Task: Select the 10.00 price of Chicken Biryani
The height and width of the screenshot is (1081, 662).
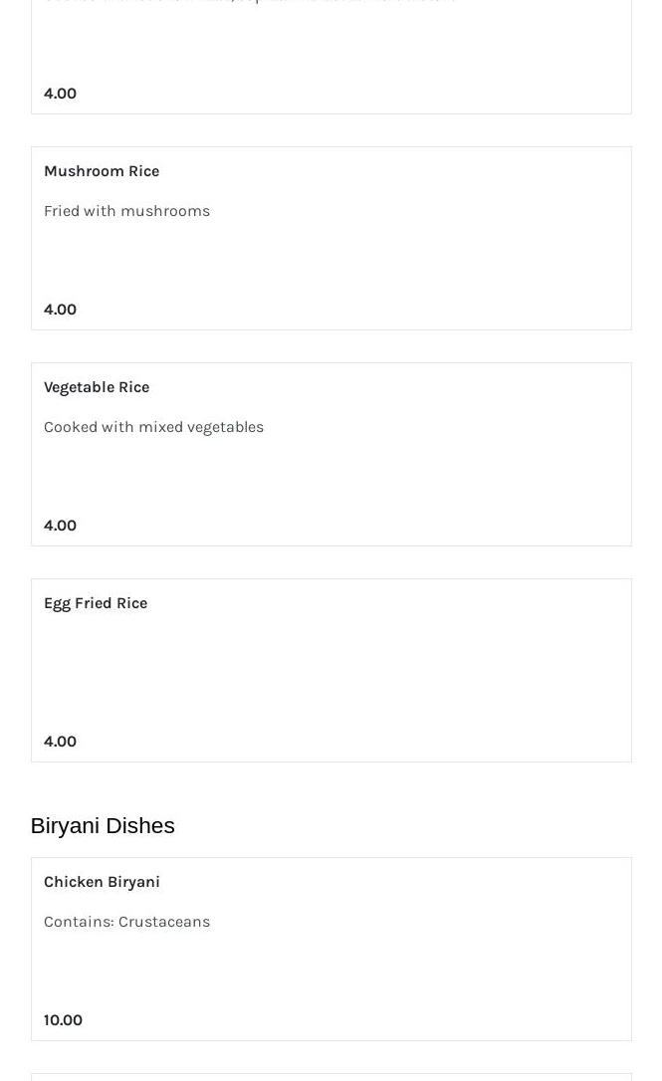Action: pos(63,1020)
